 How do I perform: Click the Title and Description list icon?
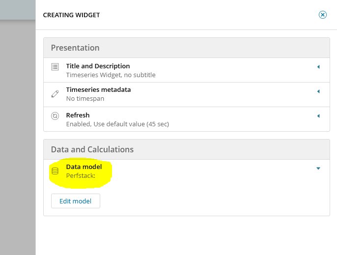tap(56, 66)
